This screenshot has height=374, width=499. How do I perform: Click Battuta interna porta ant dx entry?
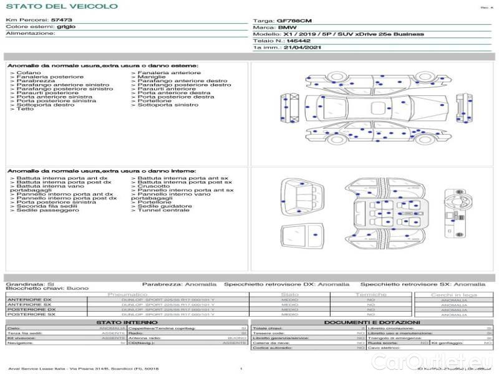(x=59, y=178)
